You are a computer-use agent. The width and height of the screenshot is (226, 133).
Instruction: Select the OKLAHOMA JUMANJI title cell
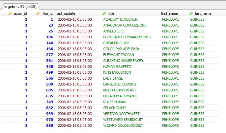(x=120, y=96)
